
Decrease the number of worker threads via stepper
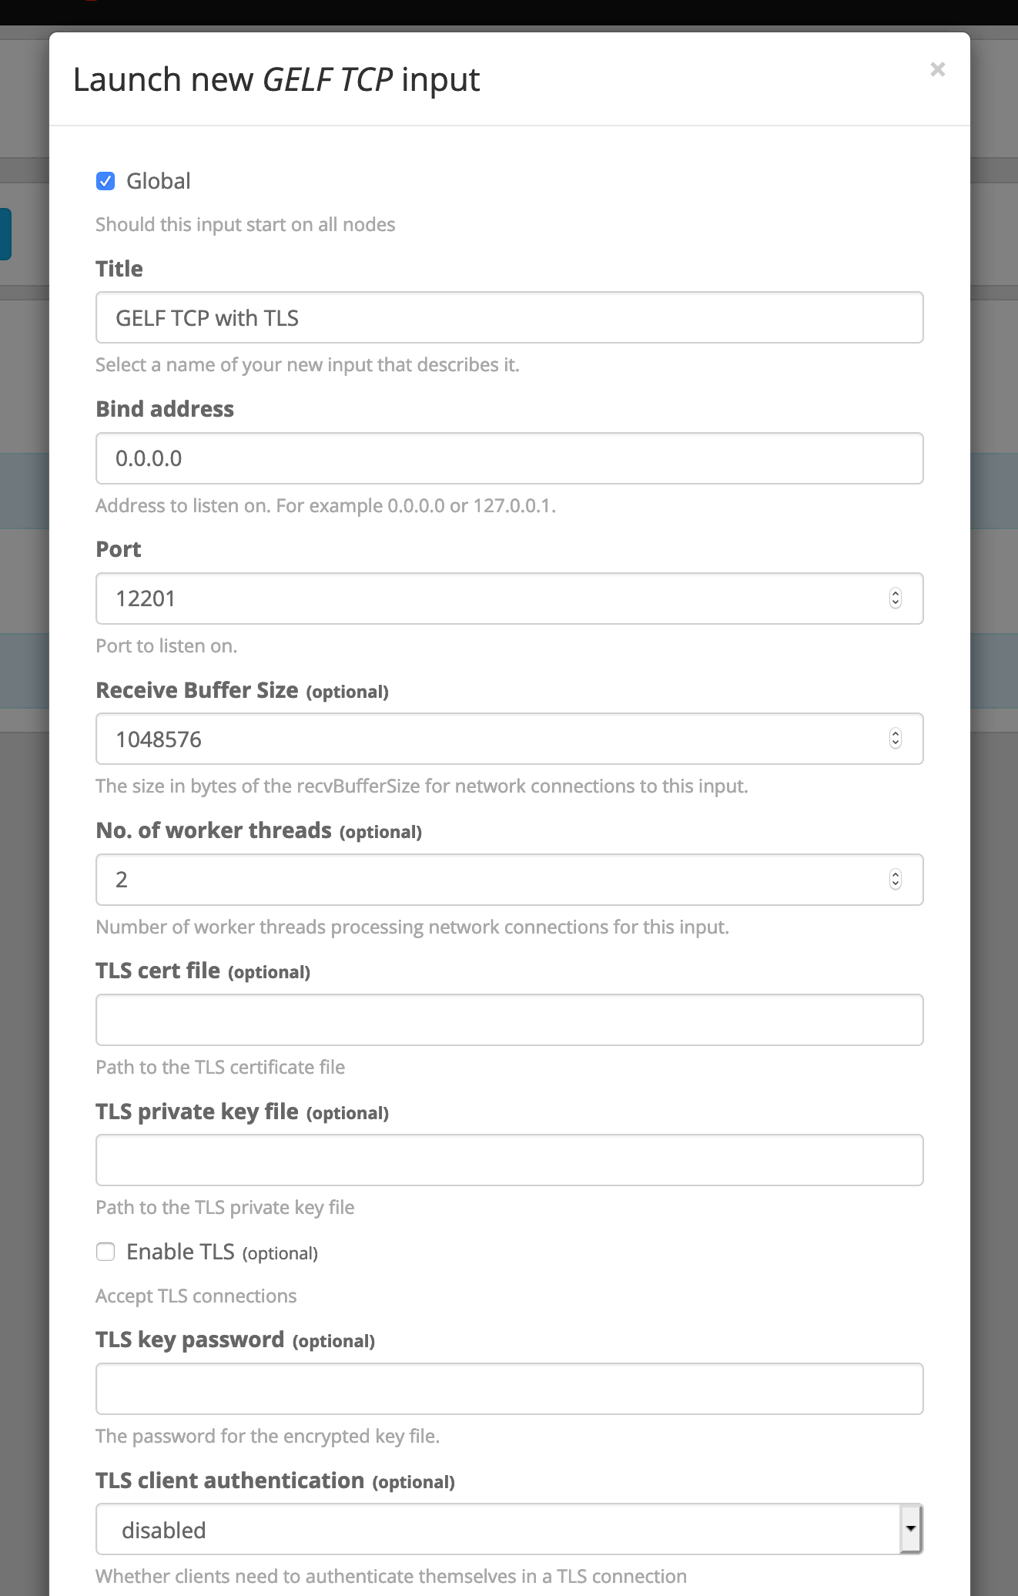(x=896, y=884)
